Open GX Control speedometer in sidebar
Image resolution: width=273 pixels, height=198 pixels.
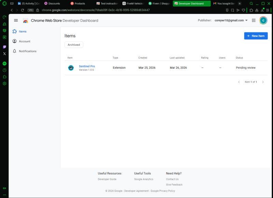(x=4, y=17)
